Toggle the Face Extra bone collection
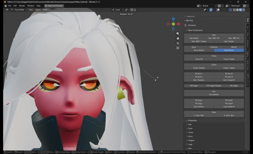 point(229,50)
